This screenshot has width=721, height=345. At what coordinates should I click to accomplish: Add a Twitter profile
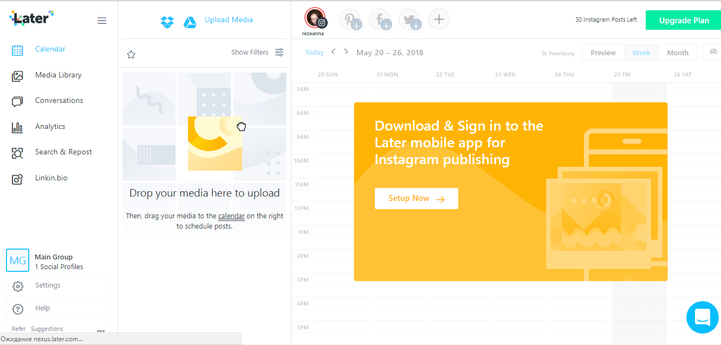click(410, 20)
